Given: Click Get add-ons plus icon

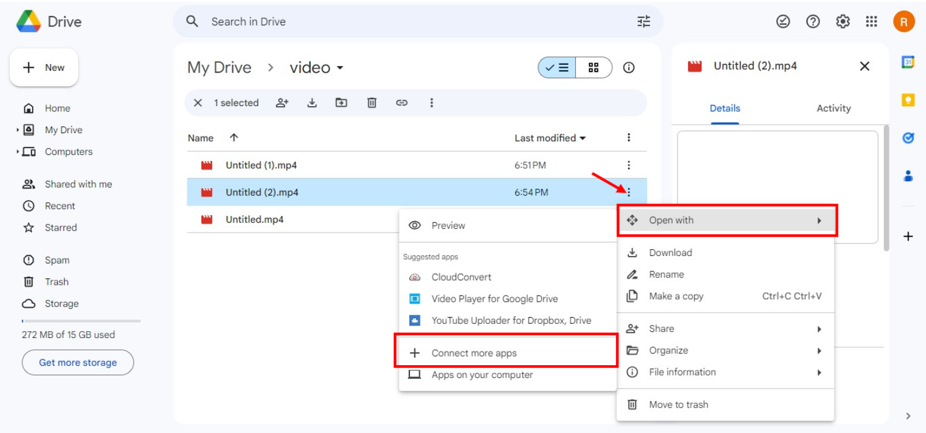Looking at the screenshot, I should (908, 236).
